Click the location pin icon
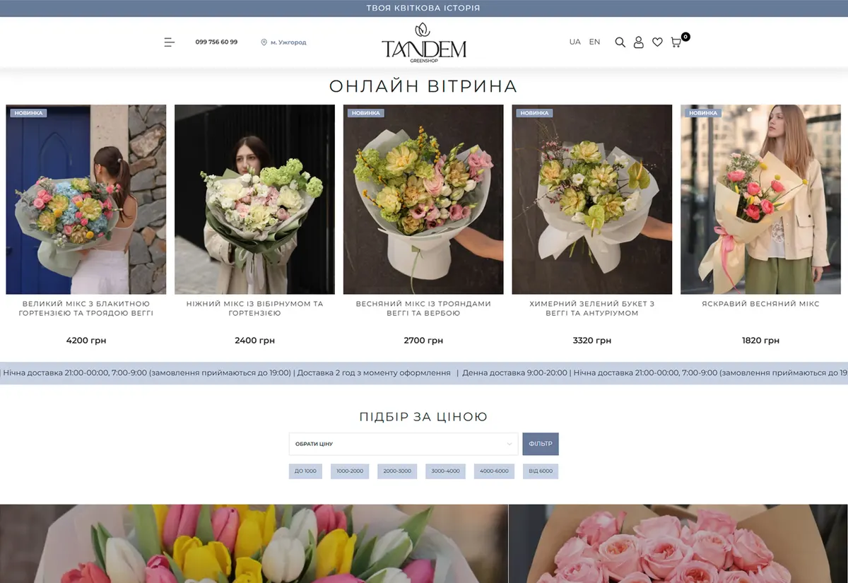 pyautogui.click(x=264, y=42)
